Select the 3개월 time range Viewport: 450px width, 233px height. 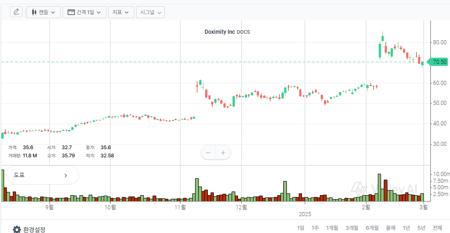(x=352, y=228)
